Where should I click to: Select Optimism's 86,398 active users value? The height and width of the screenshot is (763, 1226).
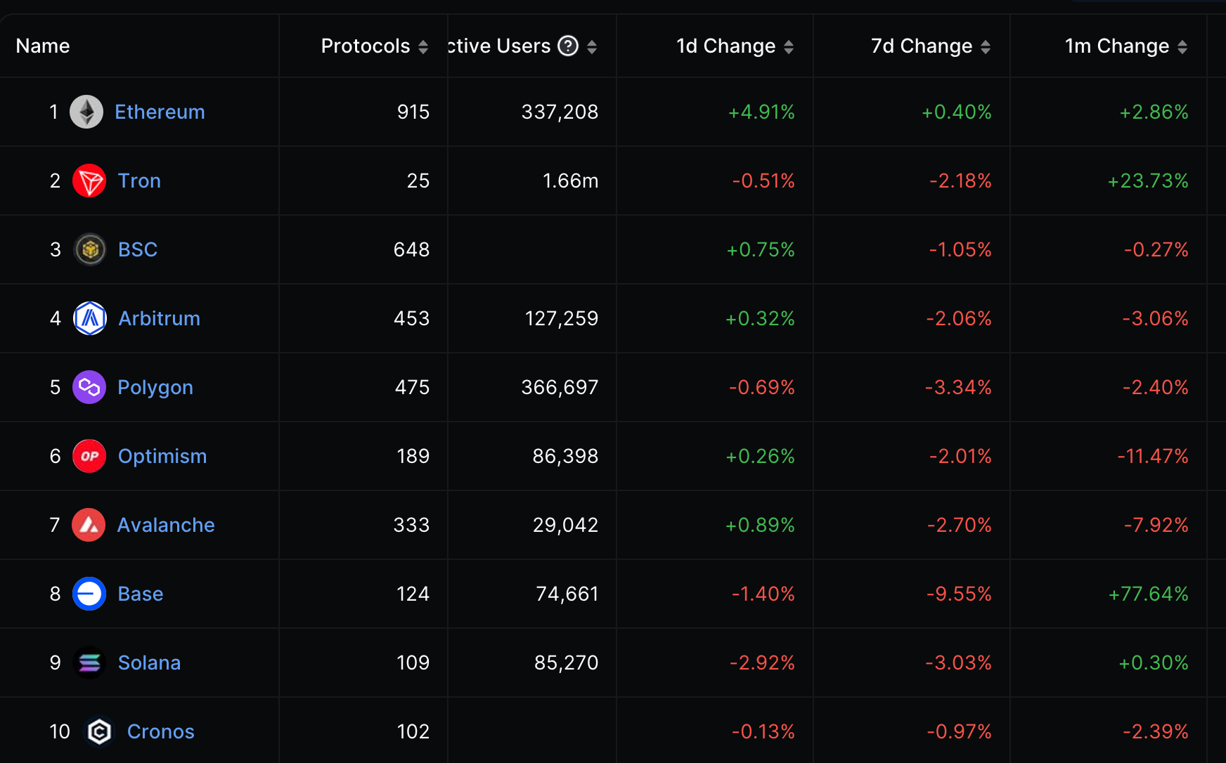click(x=565, y=456)
